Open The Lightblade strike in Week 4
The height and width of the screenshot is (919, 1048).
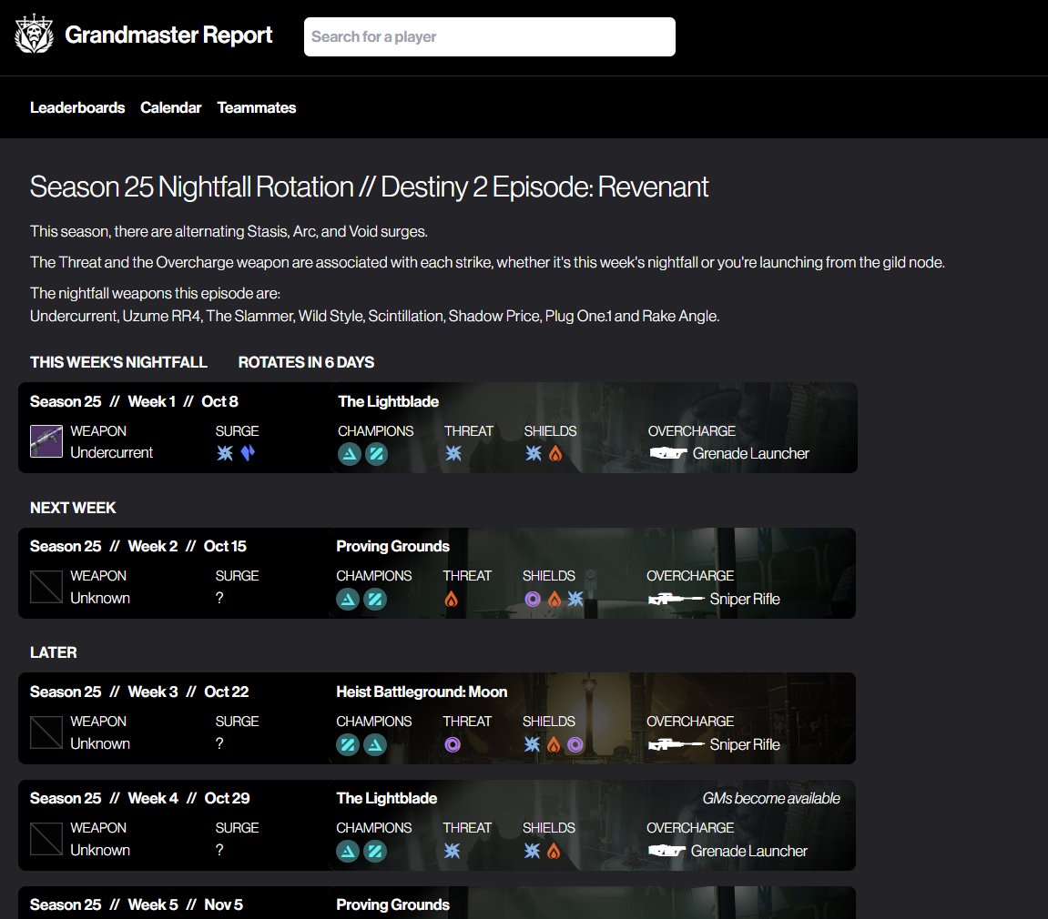pos(386,798)
